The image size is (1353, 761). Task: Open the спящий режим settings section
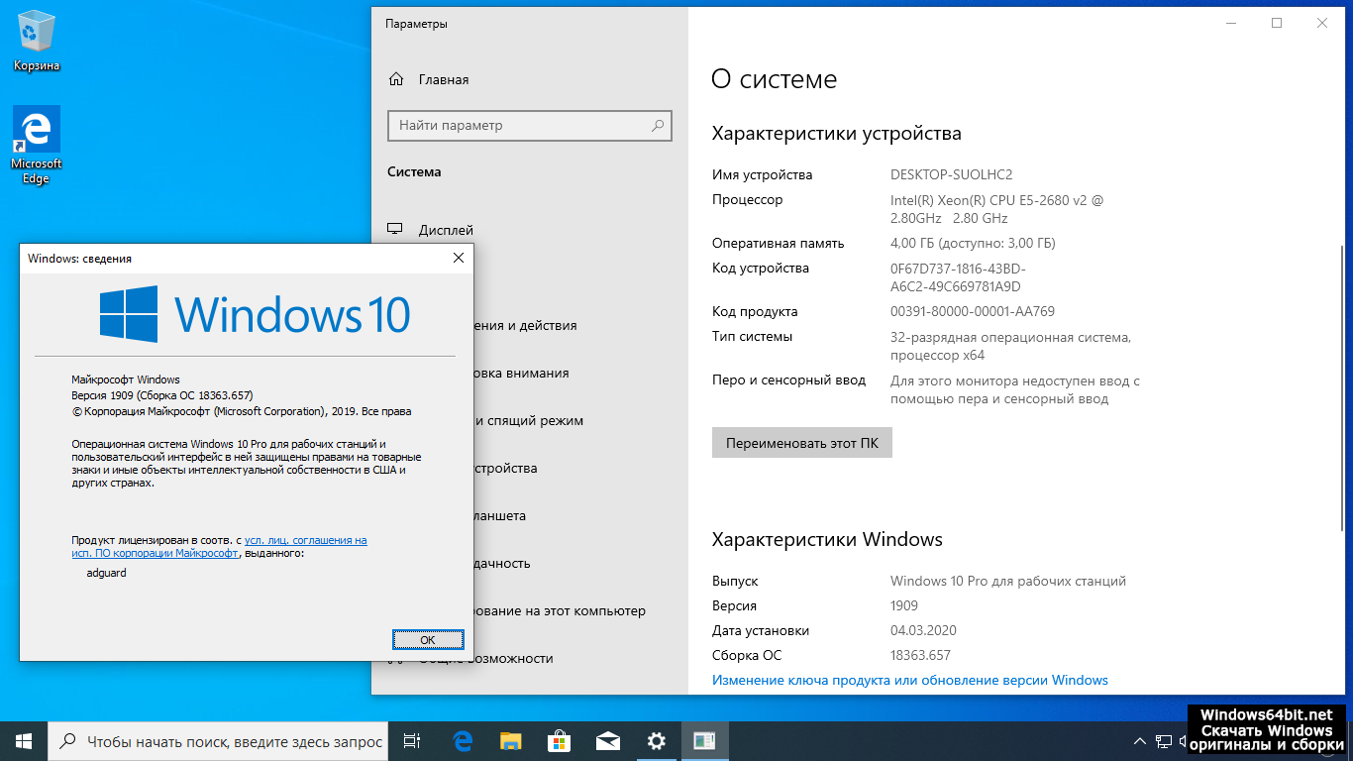point(528,420)
